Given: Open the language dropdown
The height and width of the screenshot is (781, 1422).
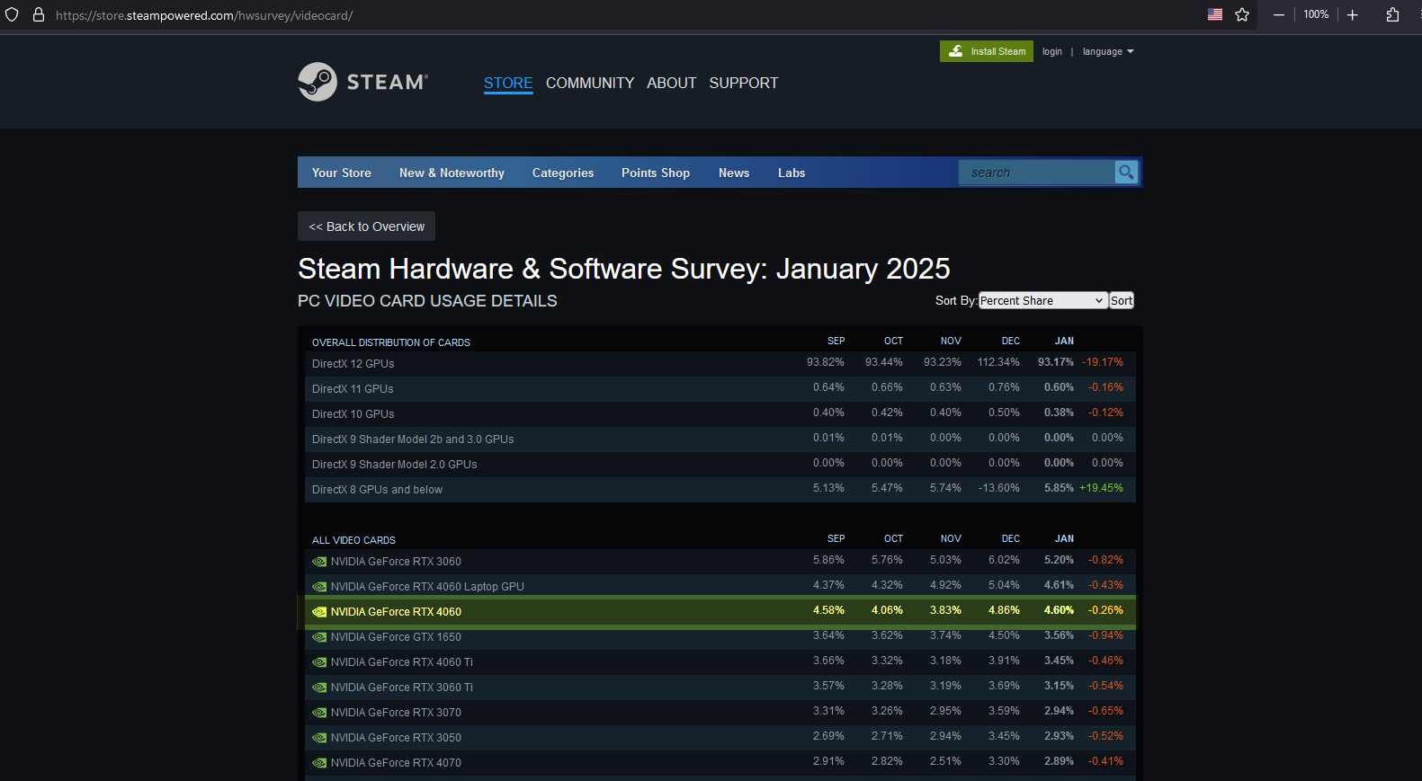Looking at the screenshot, I should 1108,52.
